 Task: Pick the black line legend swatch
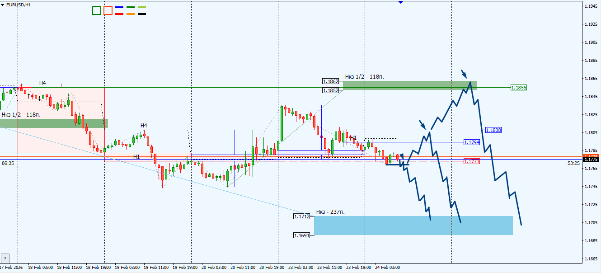[x=142, y=14]
